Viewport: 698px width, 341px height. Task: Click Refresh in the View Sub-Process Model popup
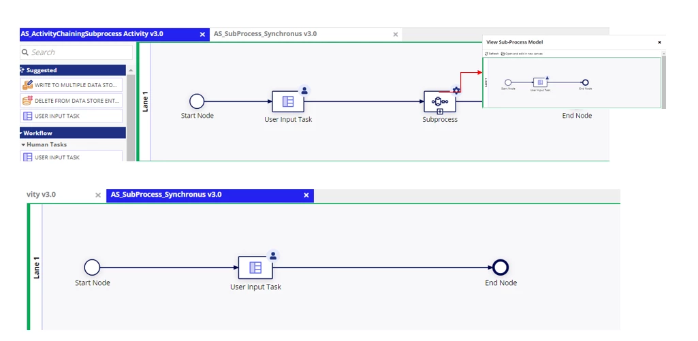492,53
